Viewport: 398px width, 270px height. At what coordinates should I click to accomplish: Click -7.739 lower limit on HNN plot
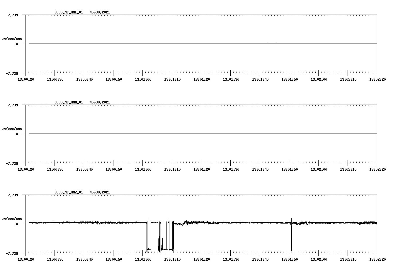[x=12, y=163]
